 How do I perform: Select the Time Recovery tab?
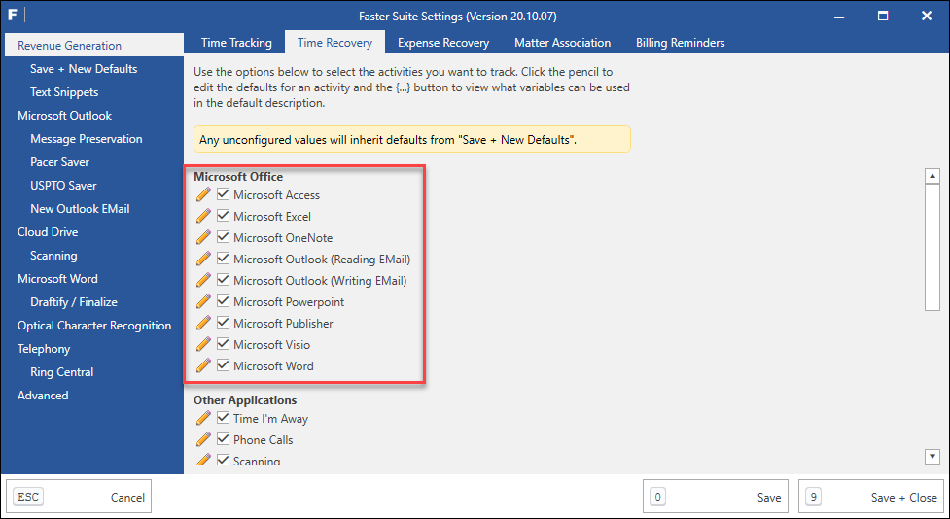click(x=335, y=43)
